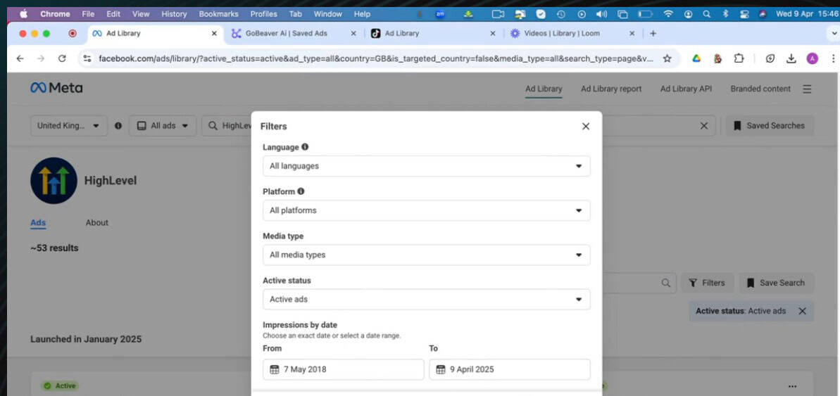This screenshot has height=396, width=840.
Task: Open Chrome downloads
Action: point(791,58)
